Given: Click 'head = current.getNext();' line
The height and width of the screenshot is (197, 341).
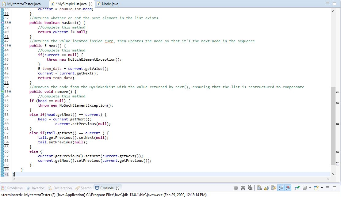Looking at the screenshot, I should [x=65, y=119].
